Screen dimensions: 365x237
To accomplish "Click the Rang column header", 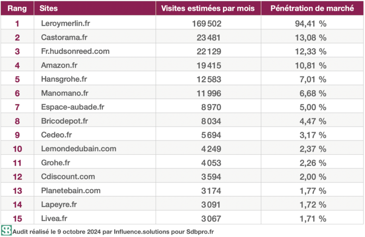I will coord(17,9).
